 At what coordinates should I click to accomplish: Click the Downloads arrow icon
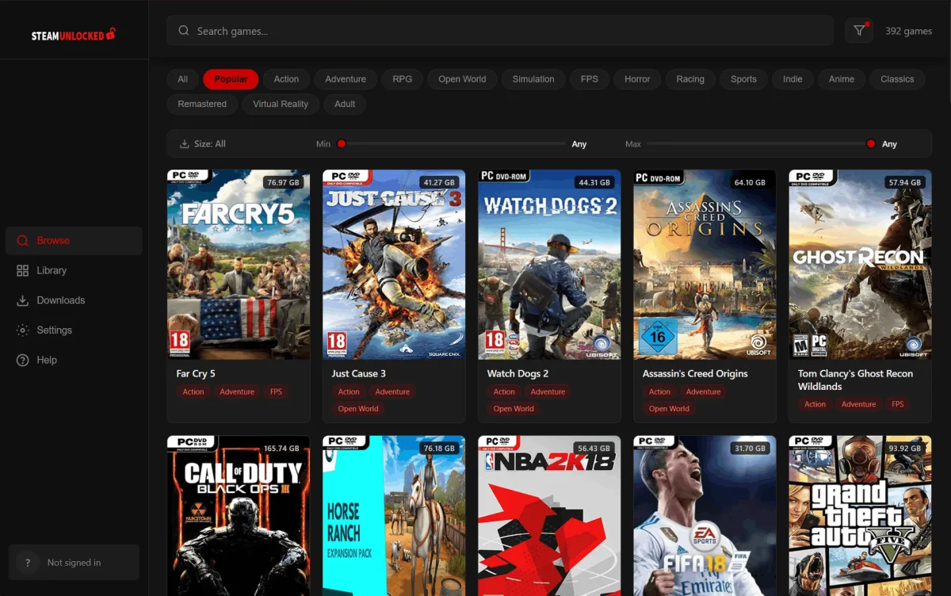pos(22,300)
